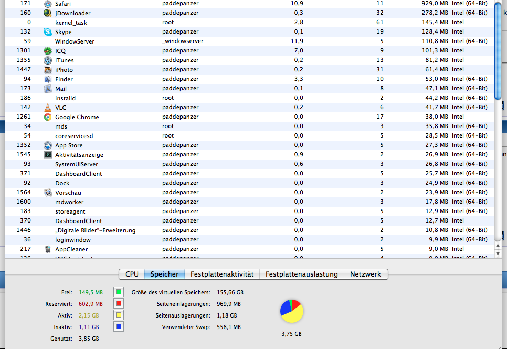Image resolution: width=507 pixels, height=349 pixels.
Task: Click the process list scrollbar thumb
Action: (498, 50)
